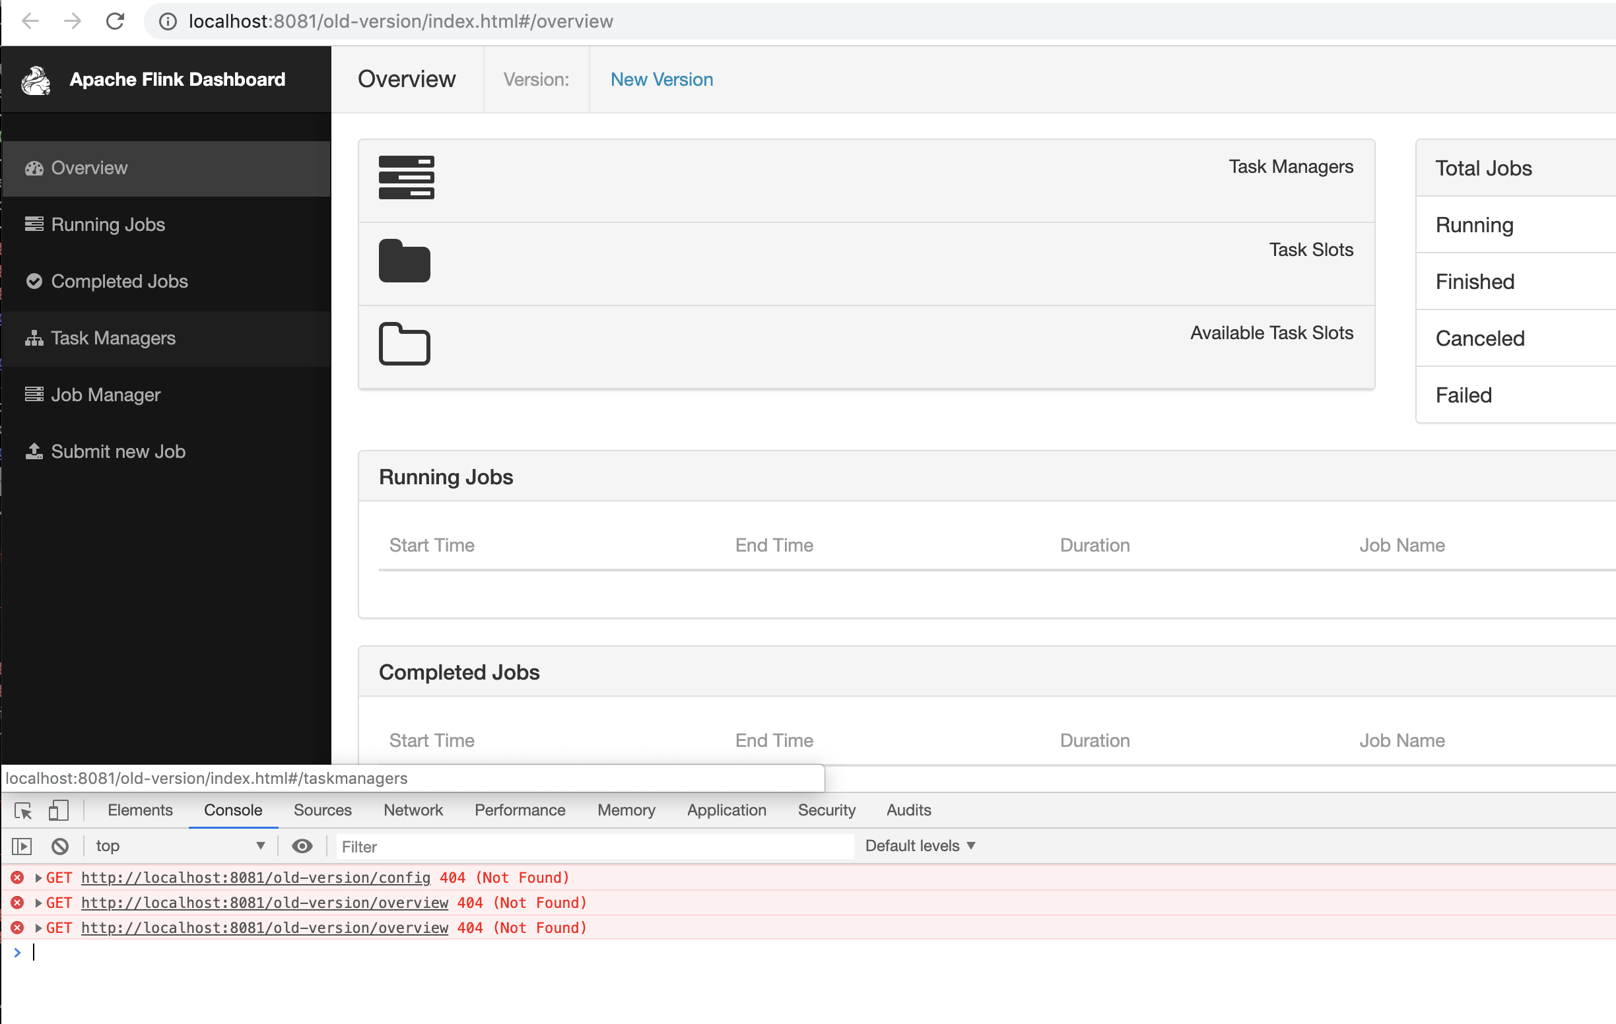Click the console Filter input field

coord(594,847)
